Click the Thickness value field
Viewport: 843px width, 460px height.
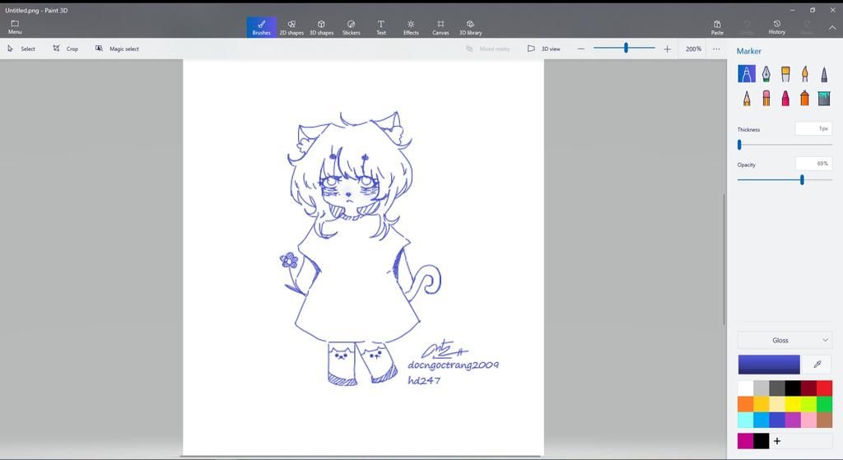pos(813,128)
